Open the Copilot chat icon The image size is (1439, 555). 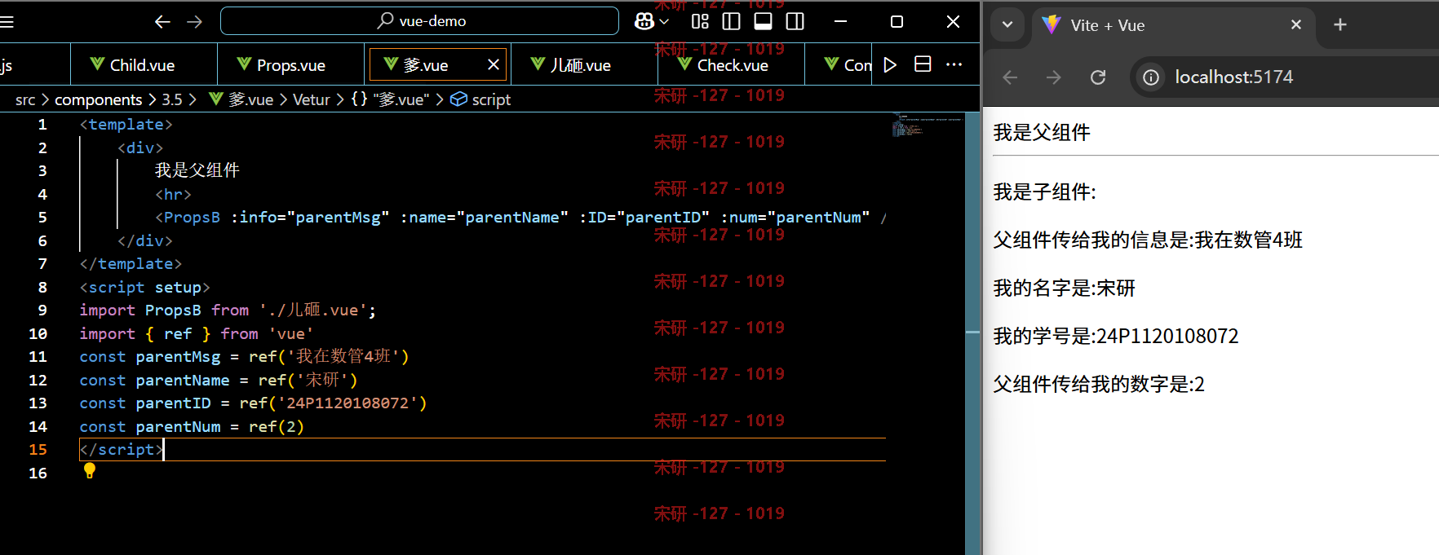[x=644, y=22]
